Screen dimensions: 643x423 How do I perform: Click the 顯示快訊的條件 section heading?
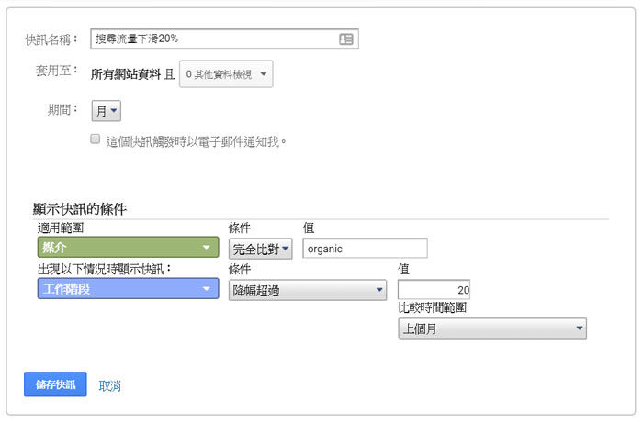[x=79, y=208]
